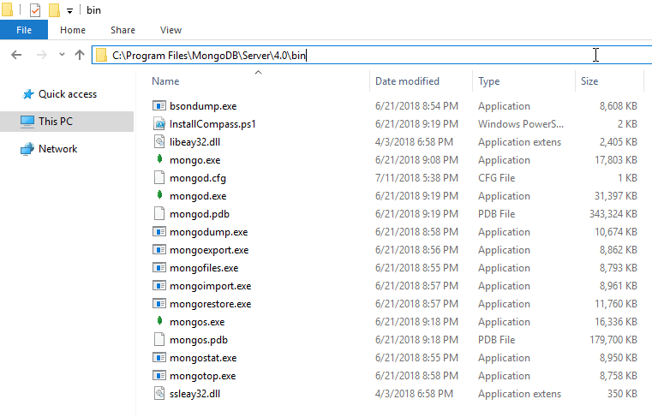Click the mongotop.exe file icon
Screen dimensions: 652x417
tap(159, 375)
